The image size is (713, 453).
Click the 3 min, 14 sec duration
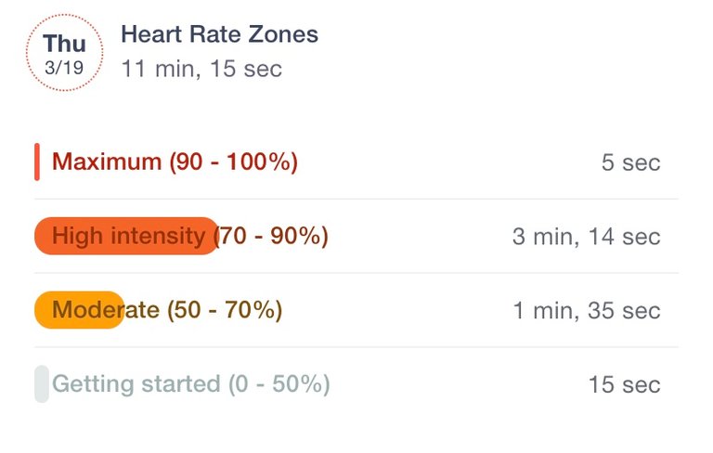point(586,238)
